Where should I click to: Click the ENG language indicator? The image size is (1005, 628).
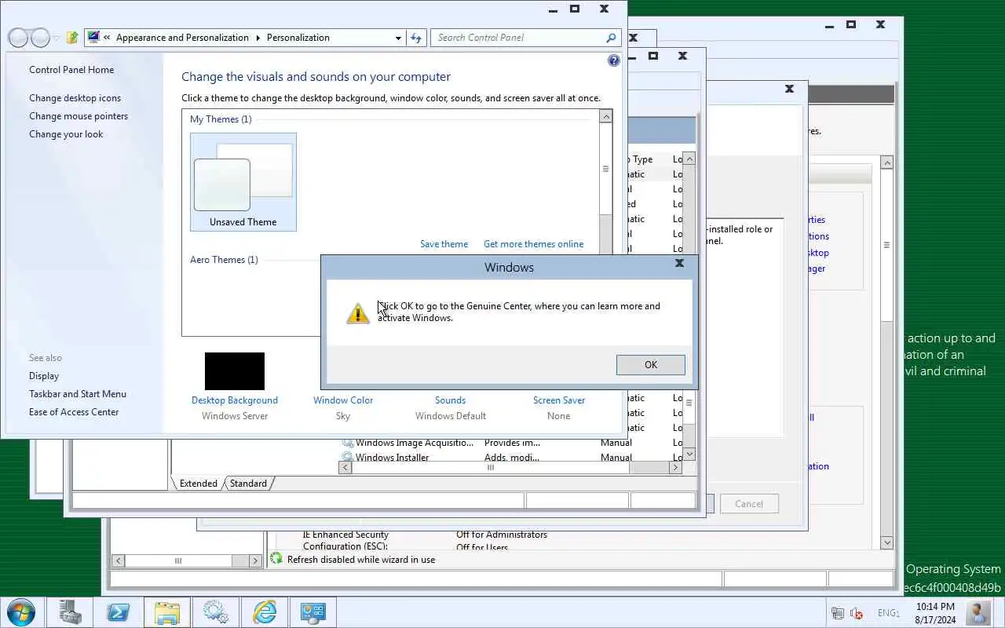coord(888,613)
